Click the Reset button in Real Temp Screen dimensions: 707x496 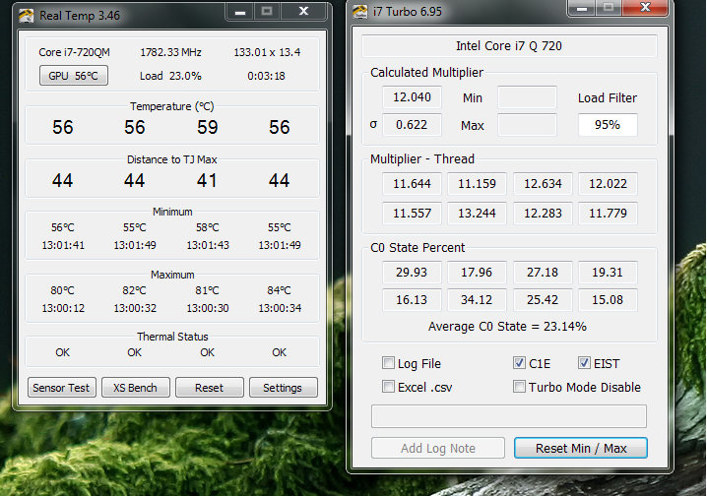tap(209, 388)
